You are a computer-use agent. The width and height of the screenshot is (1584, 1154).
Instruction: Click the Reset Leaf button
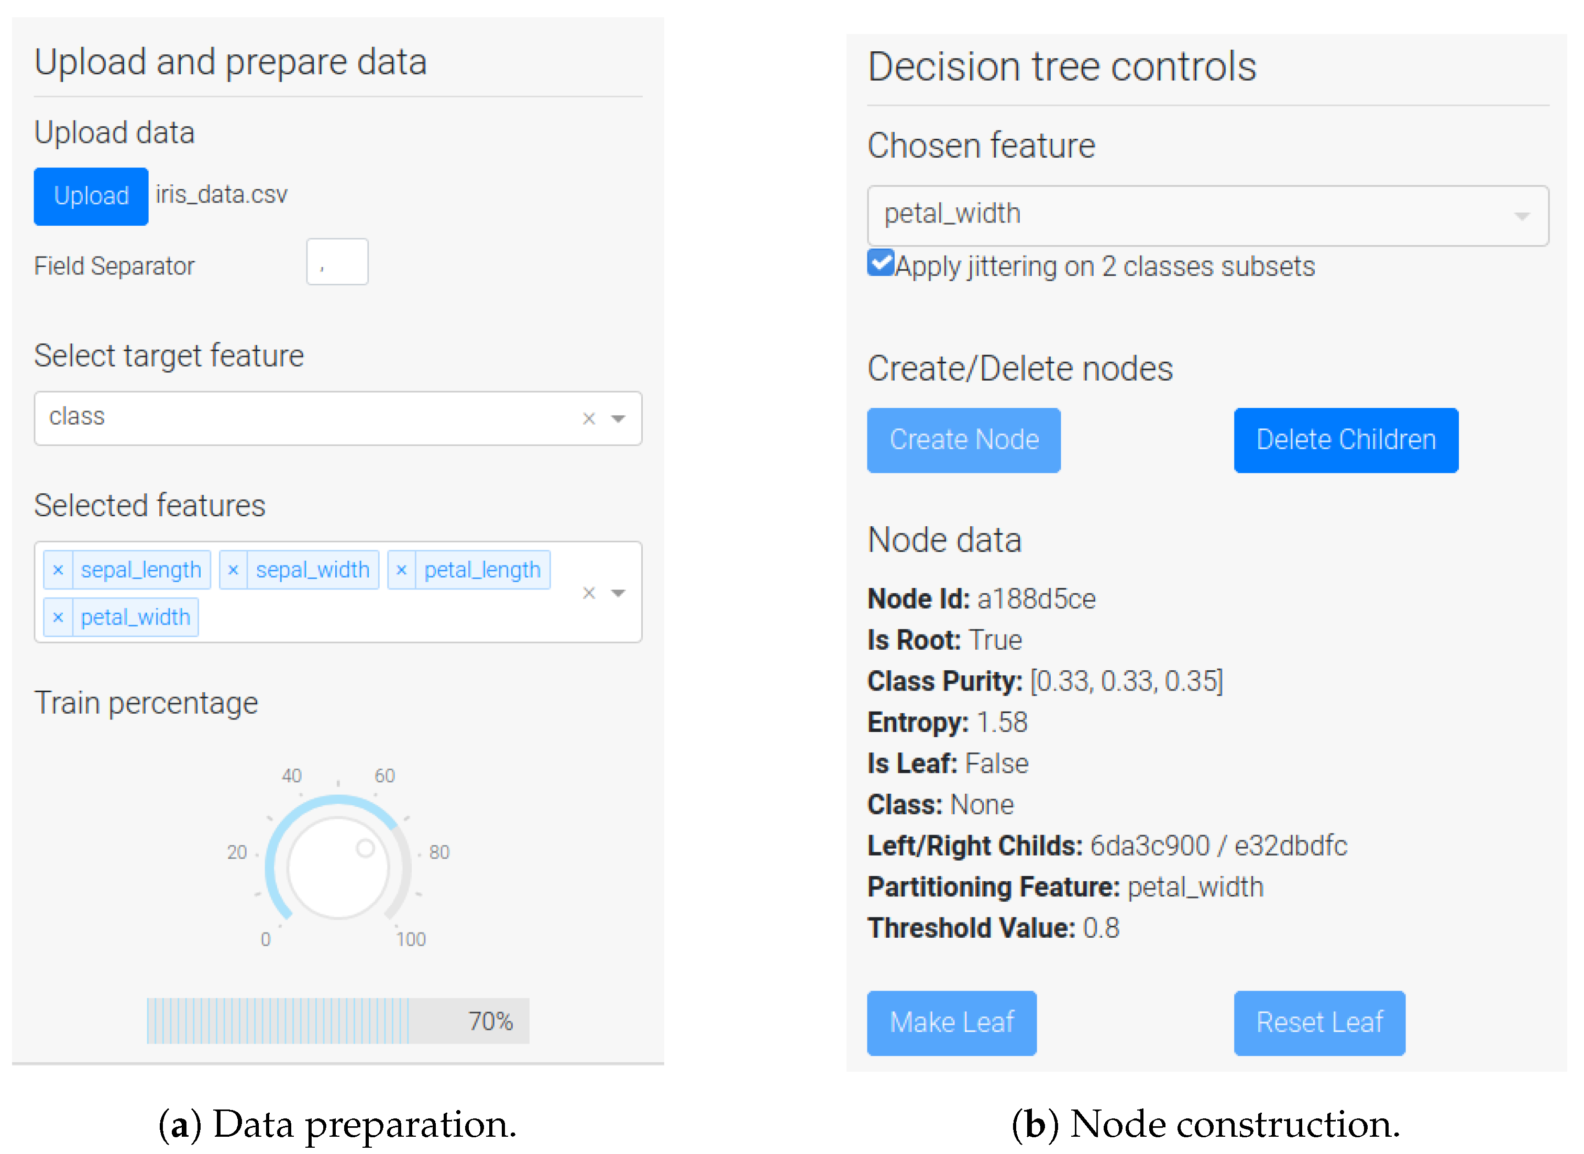coord(1318,1023)
